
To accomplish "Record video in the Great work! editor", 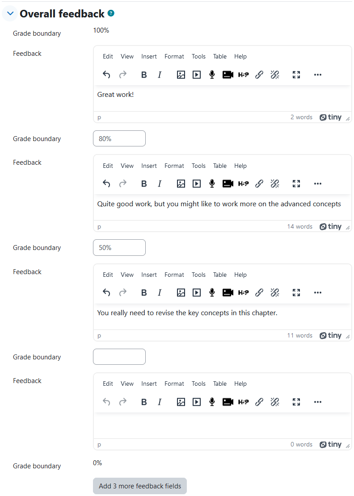I will click(228, 75).
